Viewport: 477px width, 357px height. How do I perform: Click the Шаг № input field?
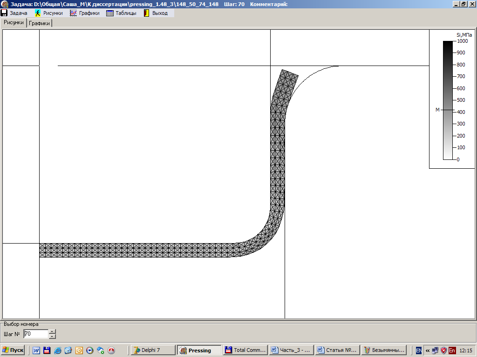35,334
